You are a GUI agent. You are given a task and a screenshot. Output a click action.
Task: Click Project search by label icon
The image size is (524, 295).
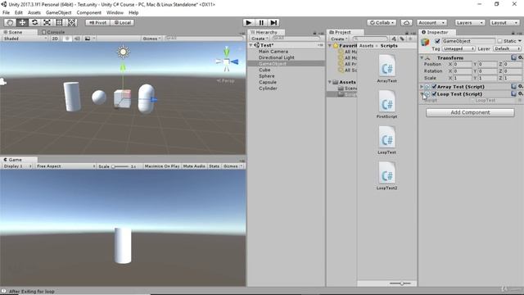click(x=402, y=39)
